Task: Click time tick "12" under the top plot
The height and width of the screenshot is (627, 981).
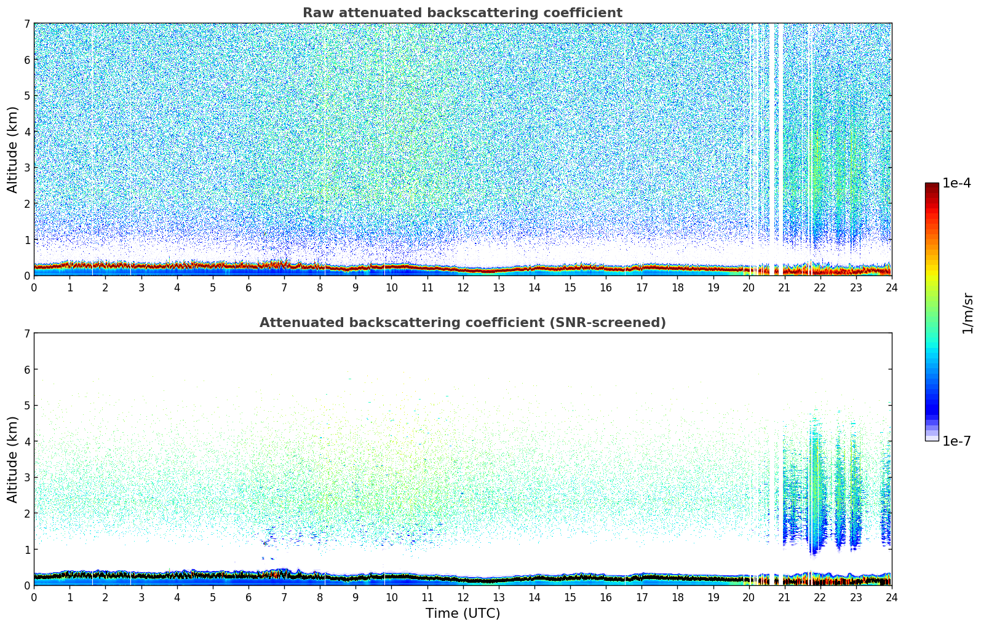Action: pyautogui.click(x=463, y=287)
